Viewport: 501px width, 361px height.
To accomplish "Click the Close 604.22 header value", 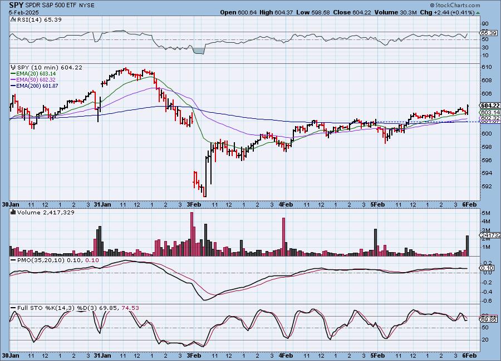I will (352, 12).
